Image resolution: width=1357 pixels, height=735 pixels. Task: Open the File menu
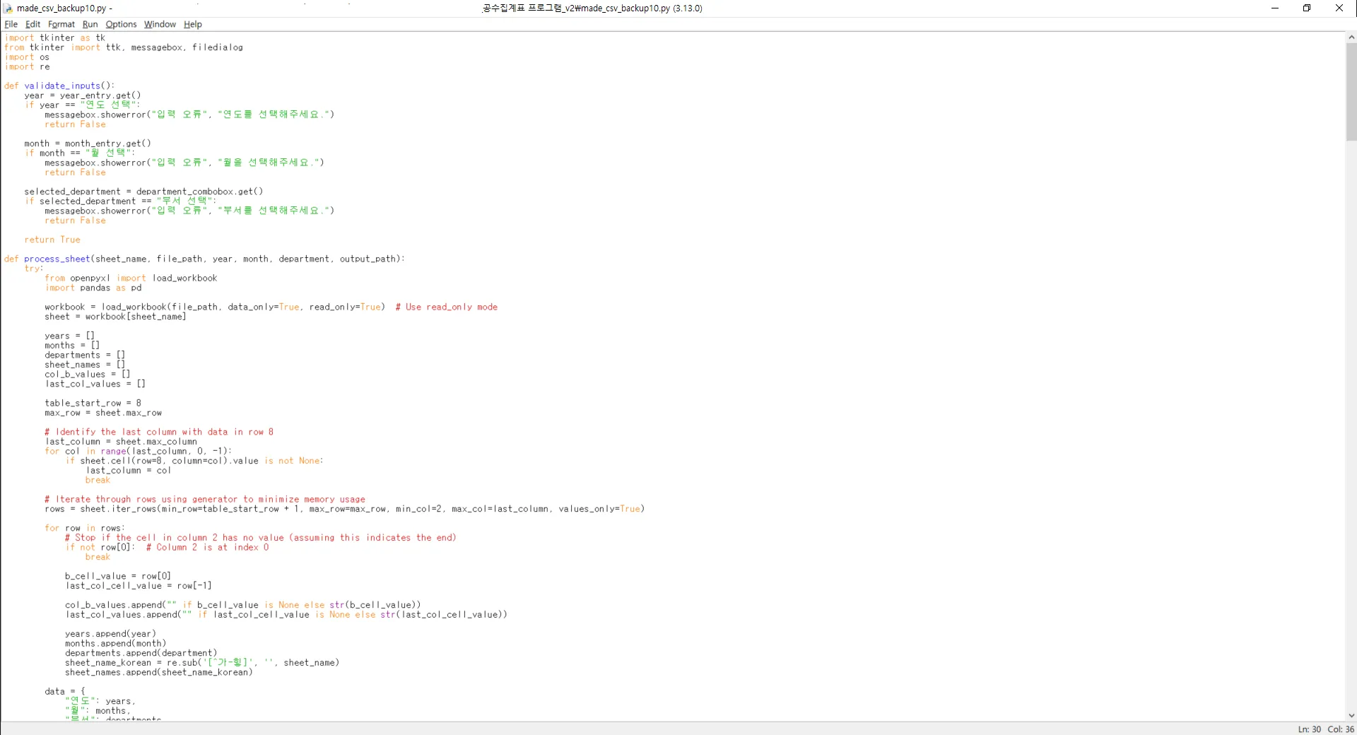tap(11, 24)
